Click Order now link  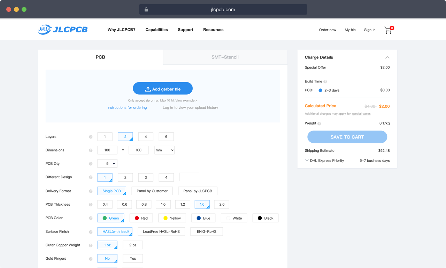click(328, 30)
